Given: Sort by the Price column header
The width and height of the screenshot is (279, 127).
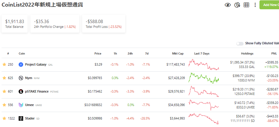Looking at the screenshot, I should 98,54.
